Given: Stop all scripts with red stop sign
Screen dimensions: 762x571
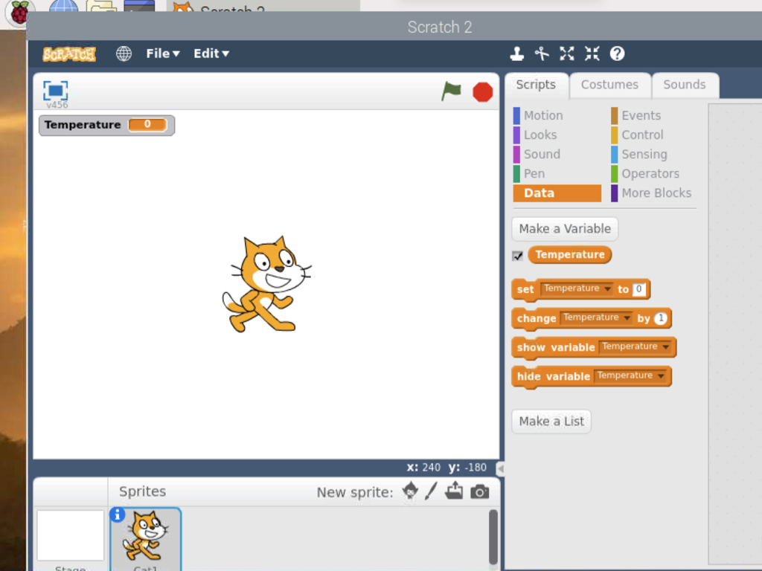Looking at the screenshot, I should 482,92.
